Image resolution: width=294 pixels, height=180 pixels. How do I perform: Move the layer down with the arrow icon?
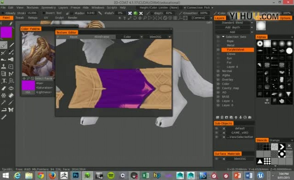pyautogui.click(x=240, y=117)
